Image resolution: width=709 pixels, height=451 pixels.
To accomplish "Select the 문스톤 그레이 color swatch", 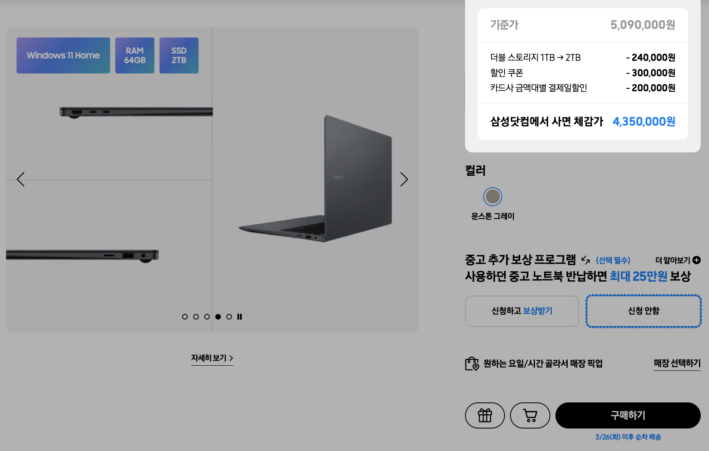I will click(x=493, y=197).
